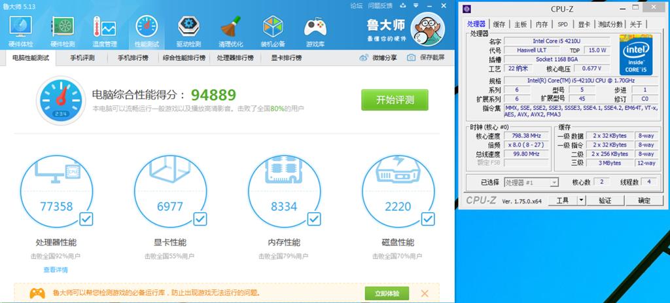
Task: Switch to the 处理器排行榜 tab
Action: click(x=235, y=58)
